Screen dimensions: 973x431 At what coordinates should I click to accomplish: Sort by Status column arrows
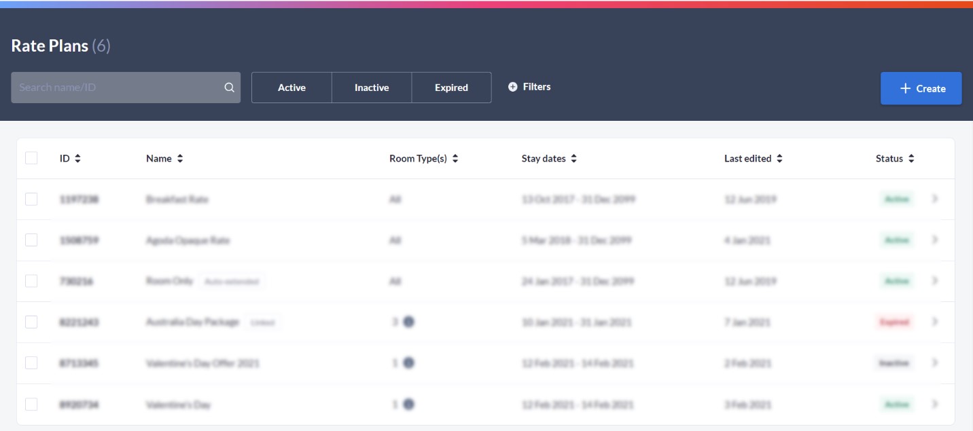(911, 159)
